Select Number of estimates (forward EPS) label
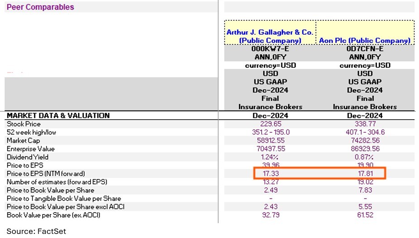This screenshot has height=238, width=419. click(57, 182)
